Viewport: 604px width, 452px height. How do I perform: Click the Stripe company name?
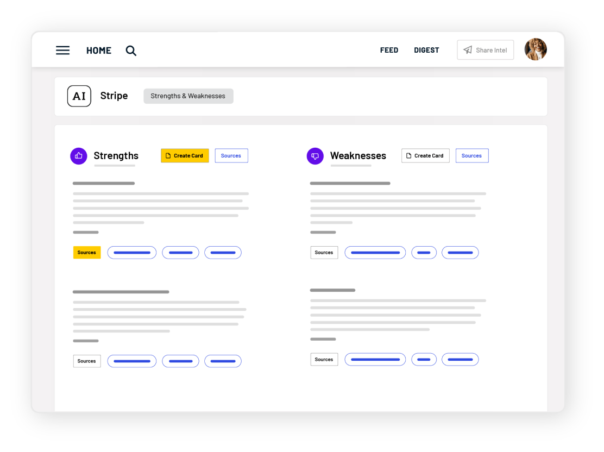114,96
